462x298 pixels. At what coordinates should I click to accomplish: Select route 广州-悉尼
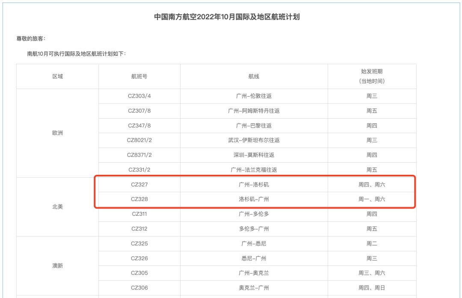(254, 244)
